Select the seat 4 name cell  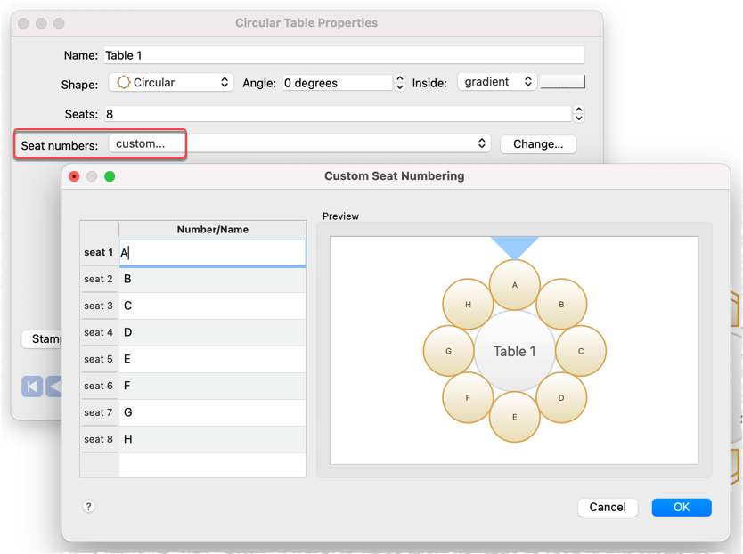pos(212,332)
